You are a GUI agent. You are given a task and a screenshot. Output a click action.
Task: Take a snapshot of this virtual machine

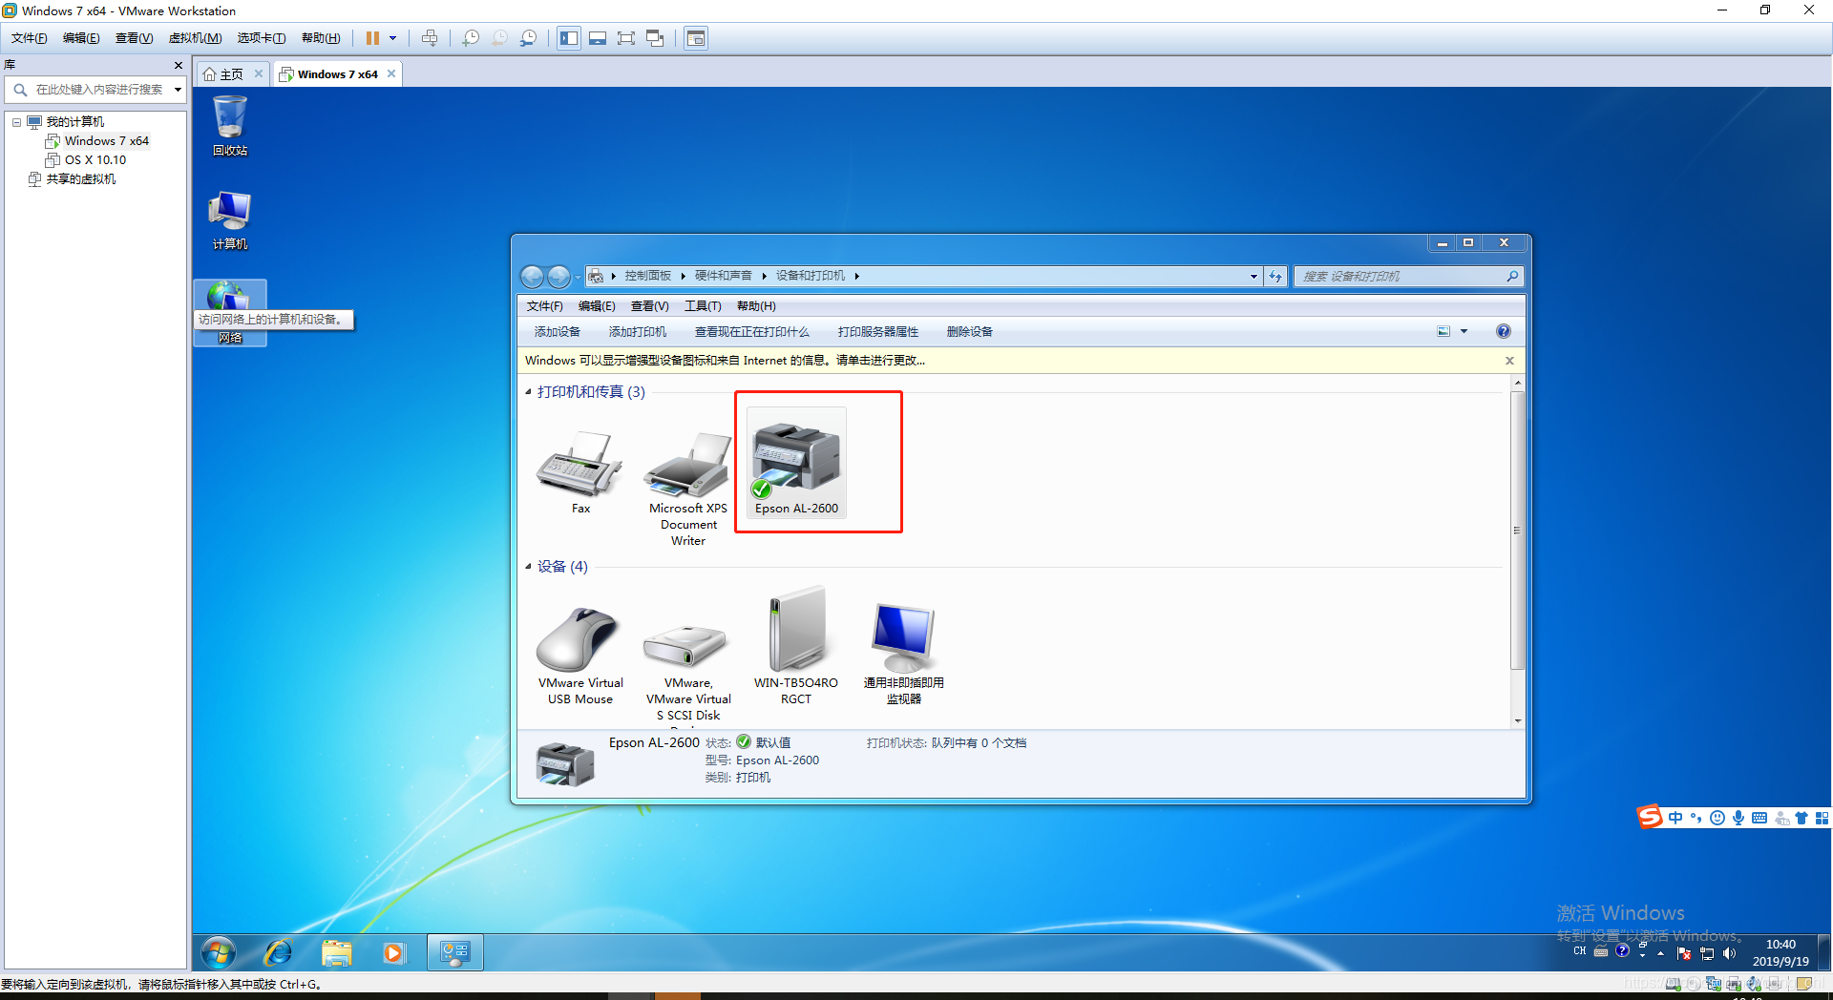click(x=471, y=38)
